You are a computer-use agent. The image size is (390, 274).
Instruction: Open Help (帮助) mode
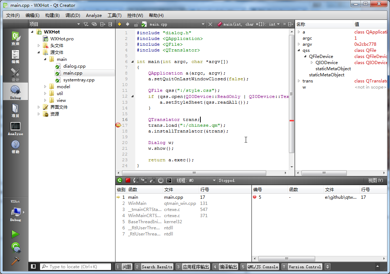click(15, 146)
